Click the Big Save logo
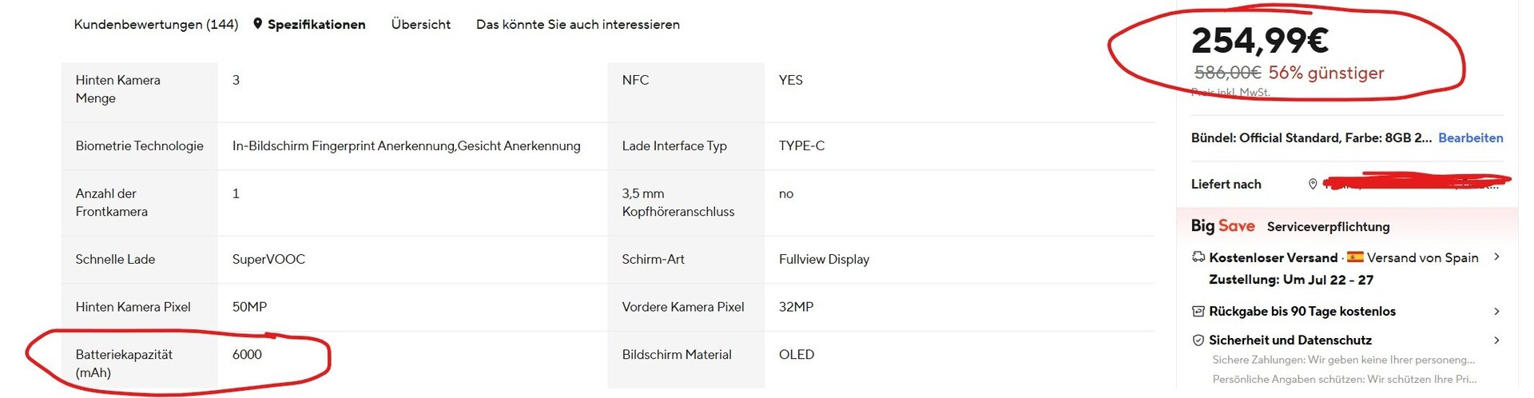This screenshot has width=1534, height=398. [1222, 226]
